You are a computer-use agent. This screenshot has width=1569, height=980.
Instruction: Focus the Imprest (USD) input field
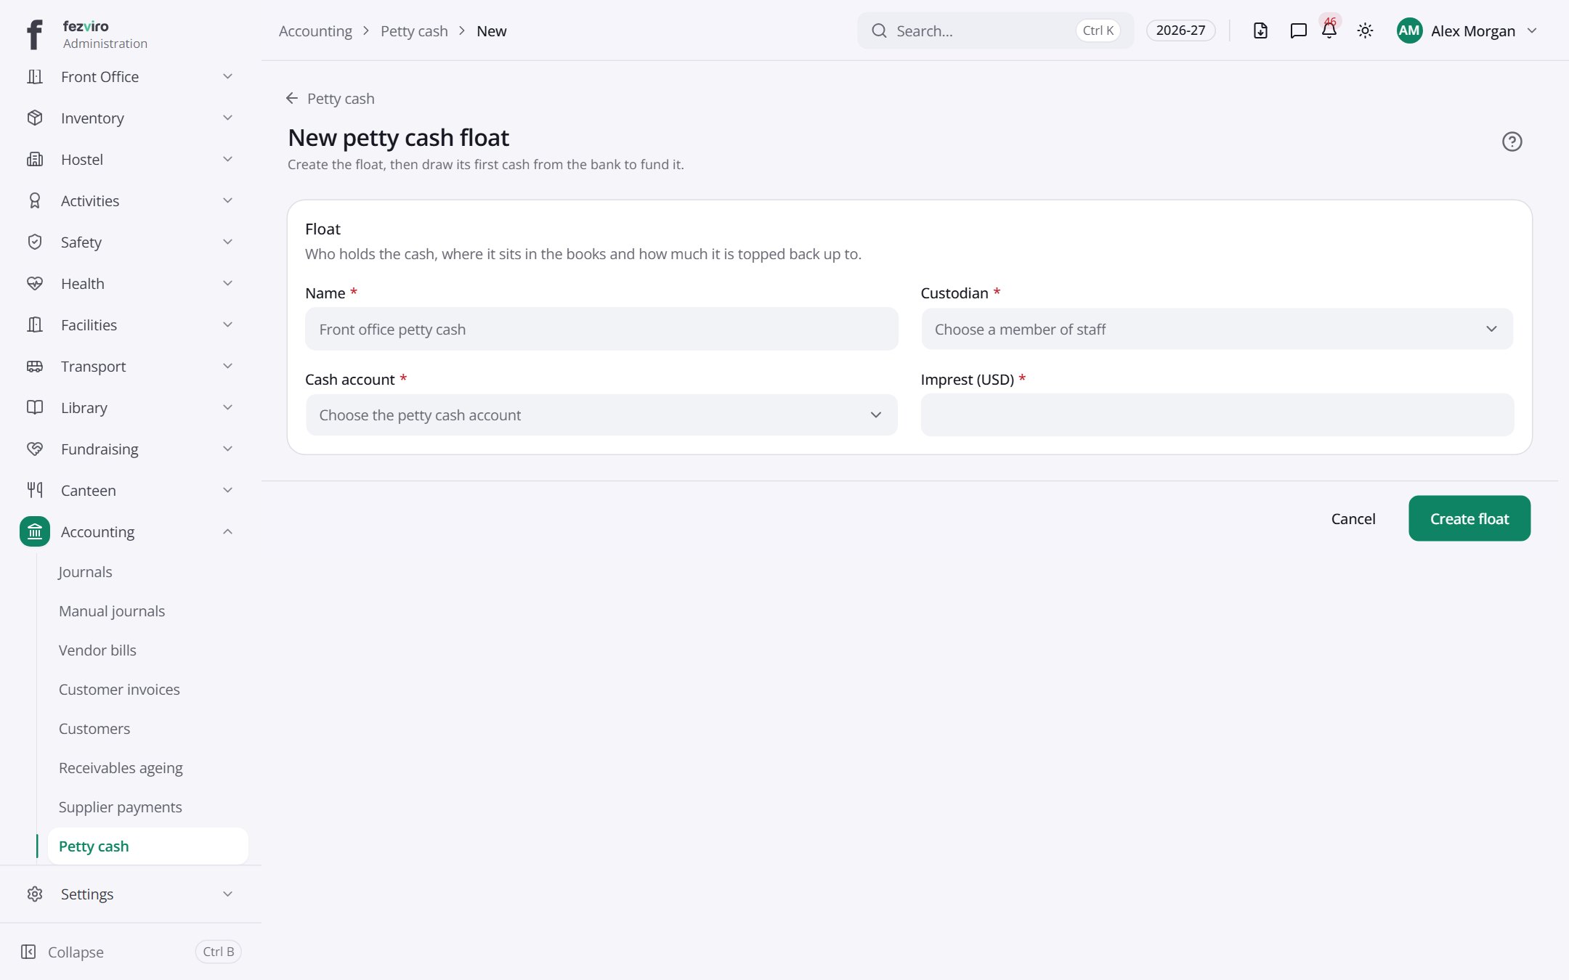(x=1217, y=415)
